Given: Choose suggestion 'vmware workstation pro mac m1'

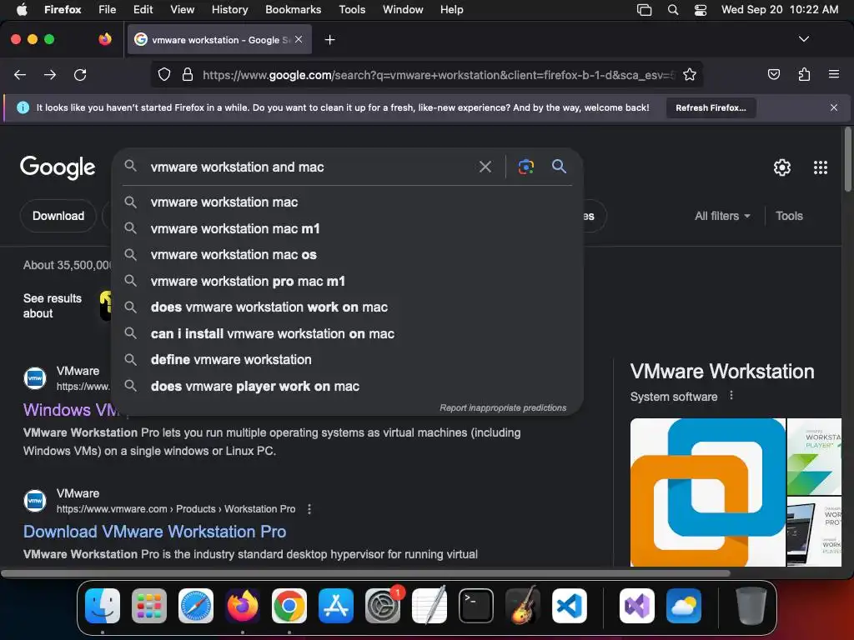Looking at the screenshot, I should point(347,282).
